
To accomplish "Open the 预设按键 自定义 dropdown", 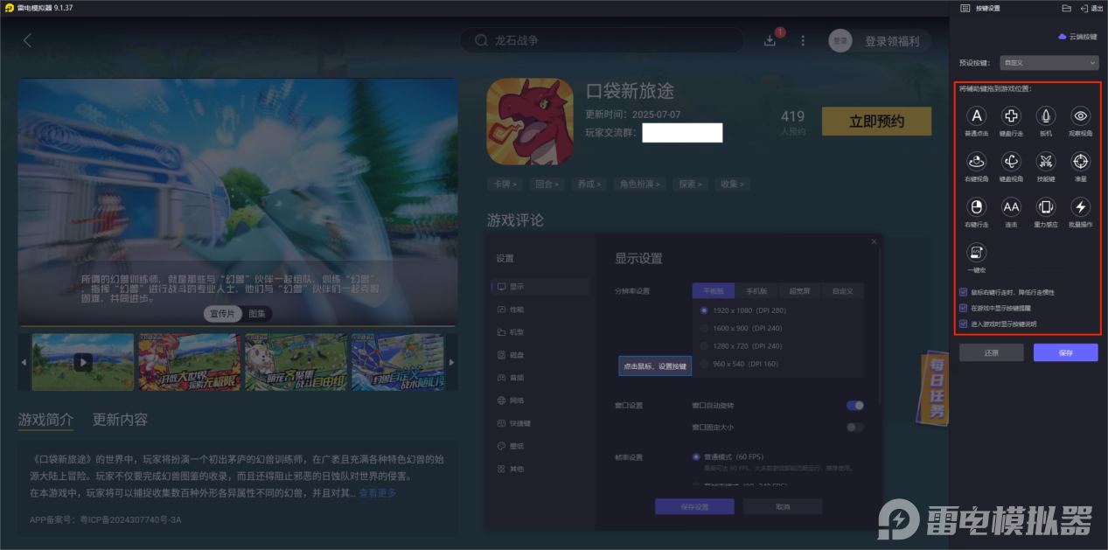I will point(1049,63).
